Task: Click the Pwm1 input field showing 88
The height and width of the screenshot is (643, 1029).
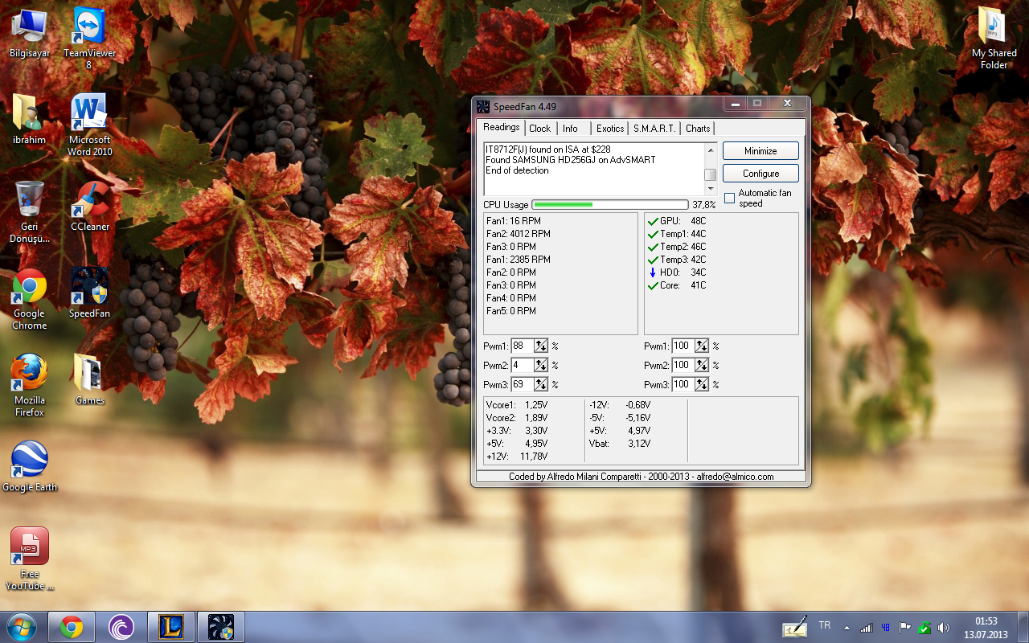Action: [522, 346]
